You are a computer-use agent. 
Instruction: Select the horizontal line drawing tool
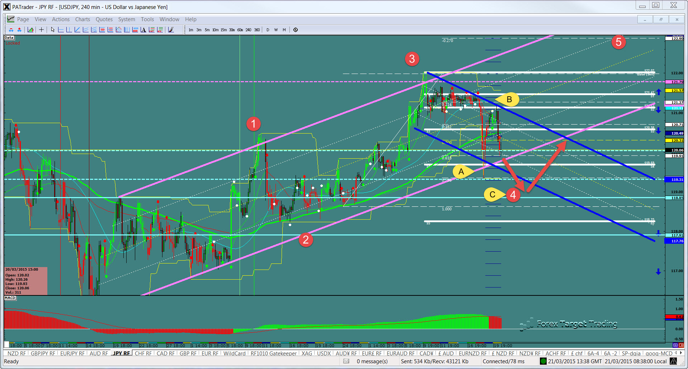coord(61,30)
